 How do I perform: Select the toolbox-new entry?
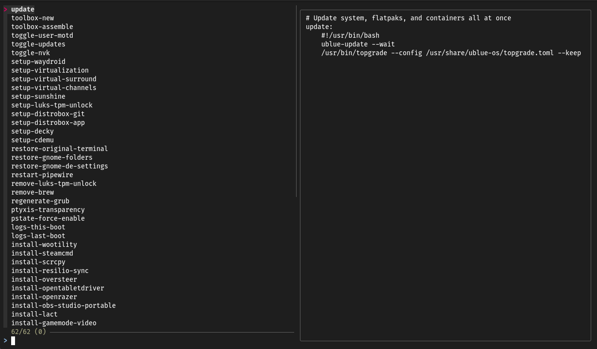pyautogui.click(x=32, y=18)
